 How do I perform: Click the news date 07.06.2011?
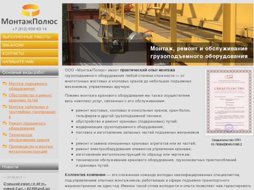click(x=15, y=177)
